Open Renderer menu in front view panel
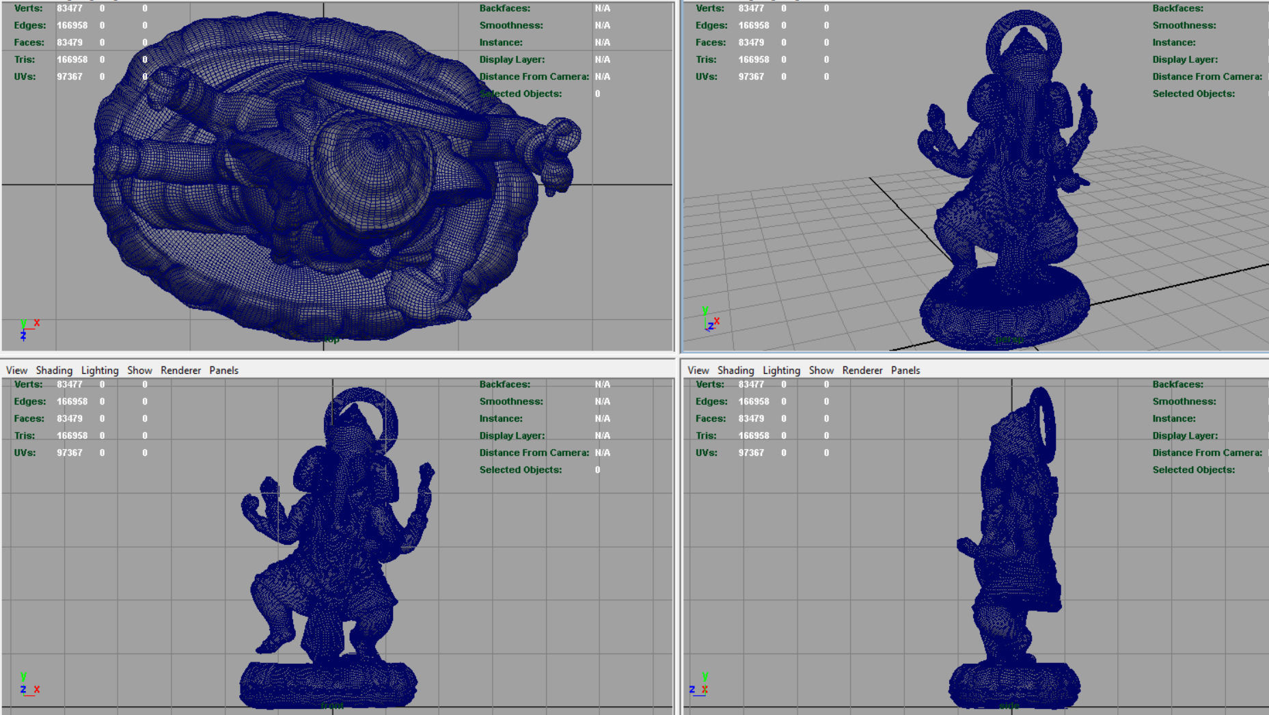 [x=180, y=370]
